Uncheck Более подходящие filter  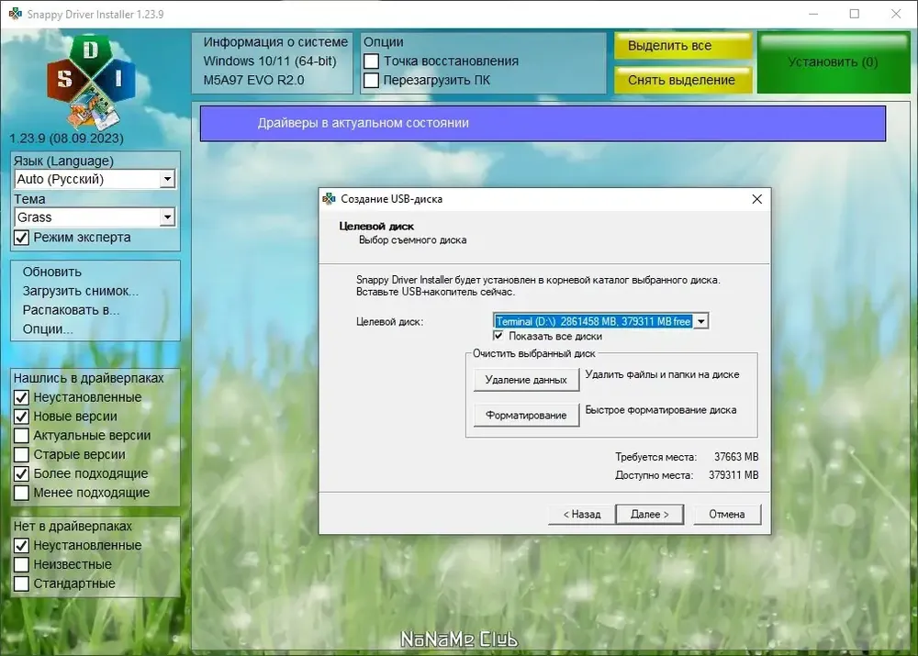[22, 473]
